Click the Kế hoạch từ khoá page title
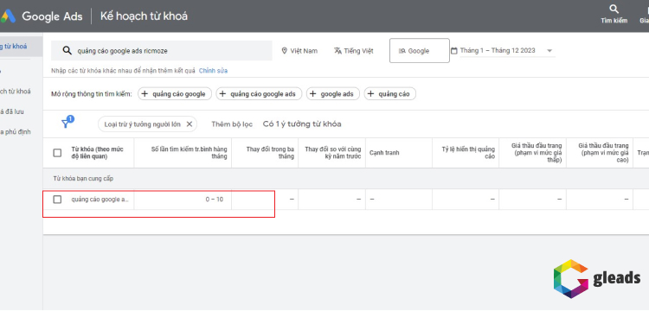649x311 pixels. coord(144,16)
